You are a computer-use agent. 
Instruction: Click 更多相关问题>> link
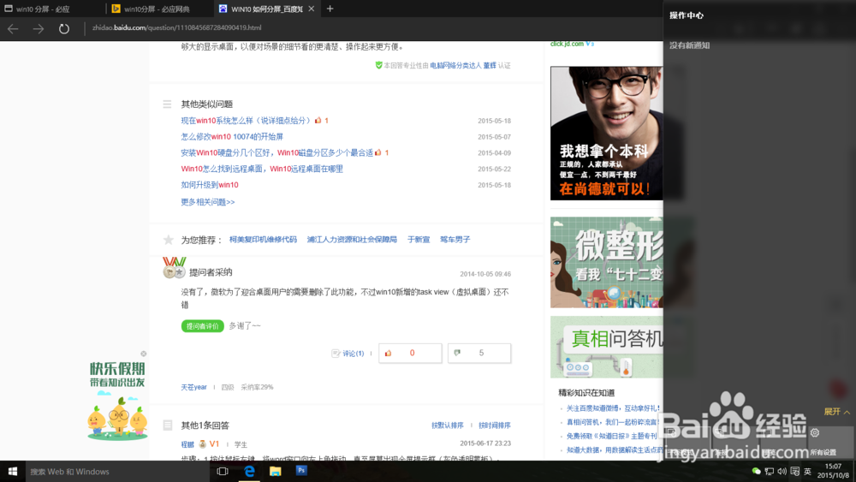208,202
